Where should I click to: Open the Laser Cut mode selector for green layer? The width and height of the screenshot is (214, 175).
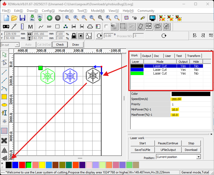(160, 73)
